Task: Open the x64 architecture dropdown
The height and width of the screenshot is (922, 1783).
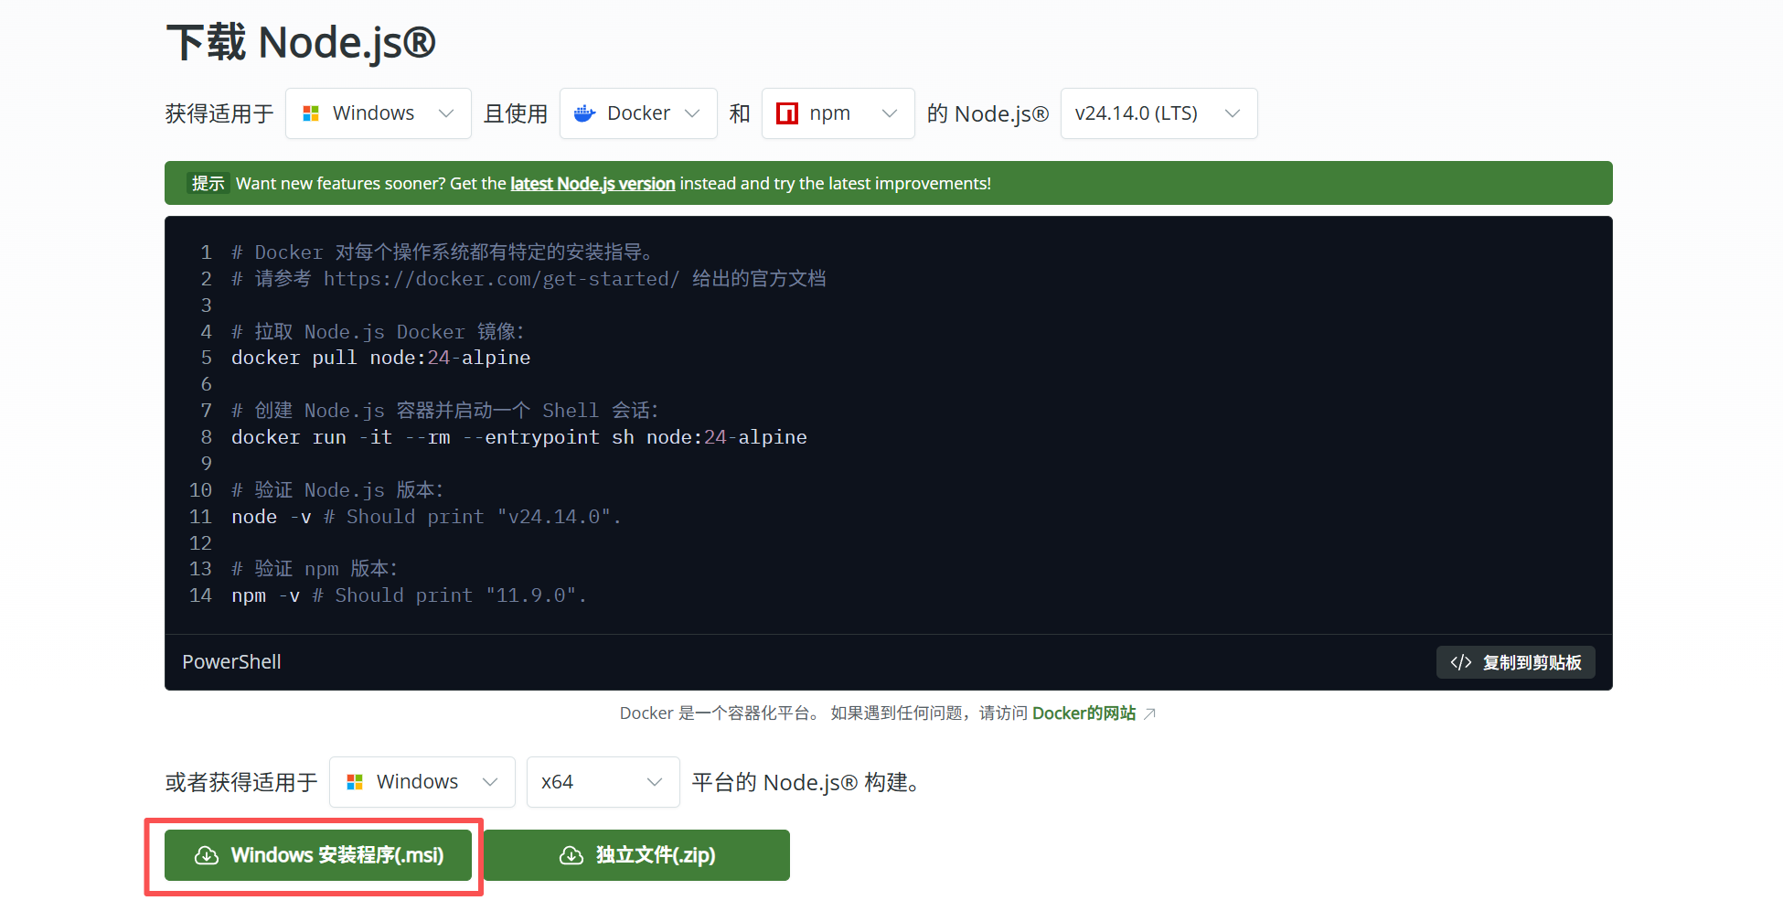Action: (x=603, y=782)
